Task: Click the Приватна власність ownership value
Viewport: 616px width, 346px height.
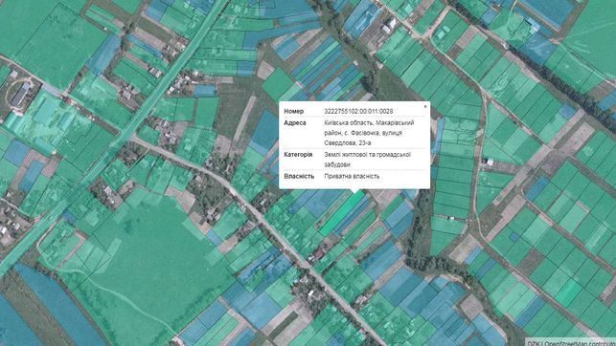Action: [352, 176]
